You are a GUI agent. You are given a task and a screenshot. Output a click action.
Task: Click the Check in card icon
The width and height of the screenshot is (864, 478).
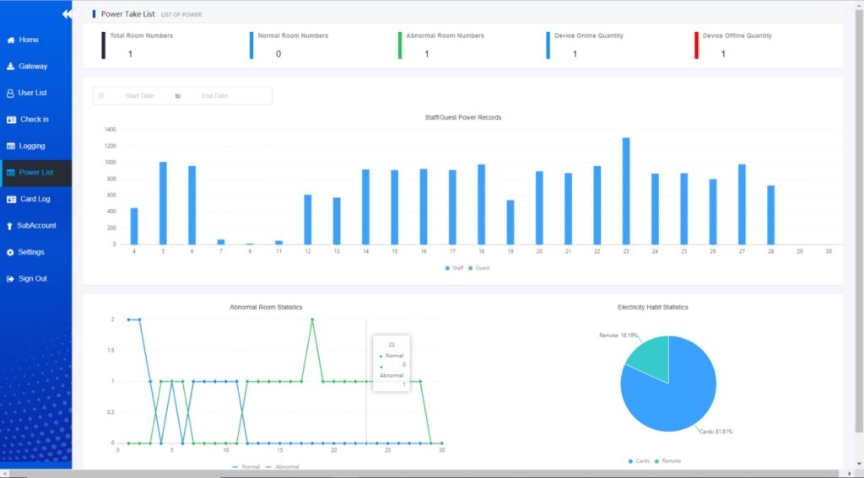pos(11,120)
